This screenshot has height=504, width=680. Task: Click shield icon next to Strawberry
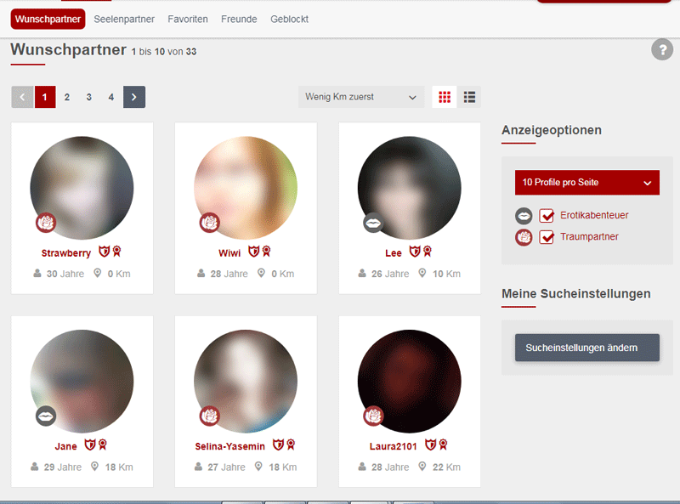[104, 252]
